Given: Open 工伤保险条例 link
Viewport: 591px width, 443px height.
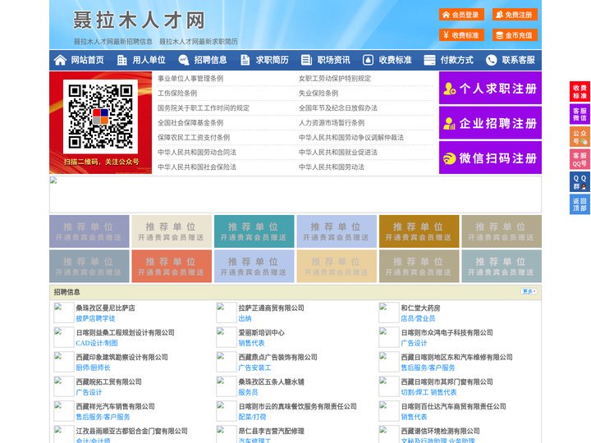Looking at the screenshot, I should pyautogui.click(x=177, y=93).
